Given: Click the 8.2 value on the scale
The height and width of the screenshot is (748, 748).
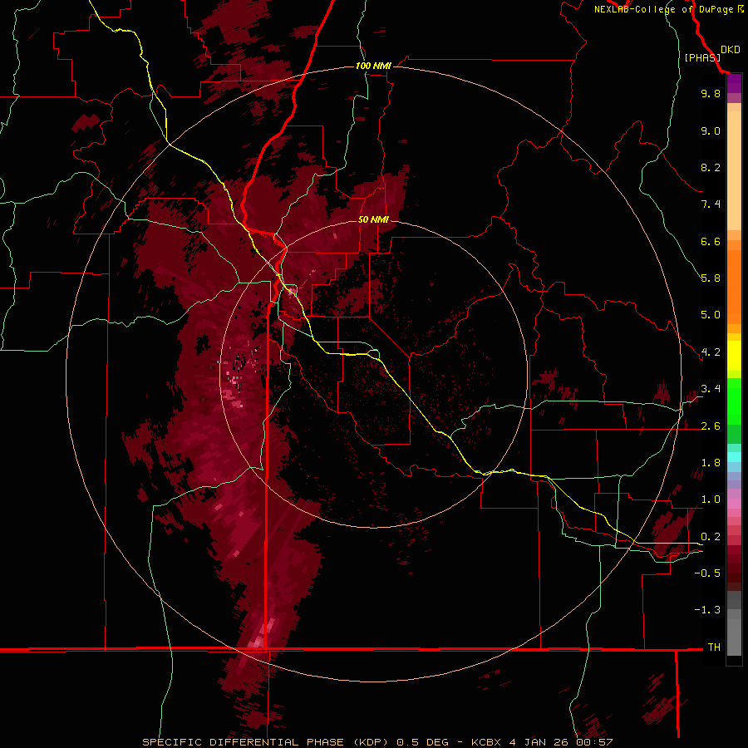Looking at the screenshot, I should [711, 167].
